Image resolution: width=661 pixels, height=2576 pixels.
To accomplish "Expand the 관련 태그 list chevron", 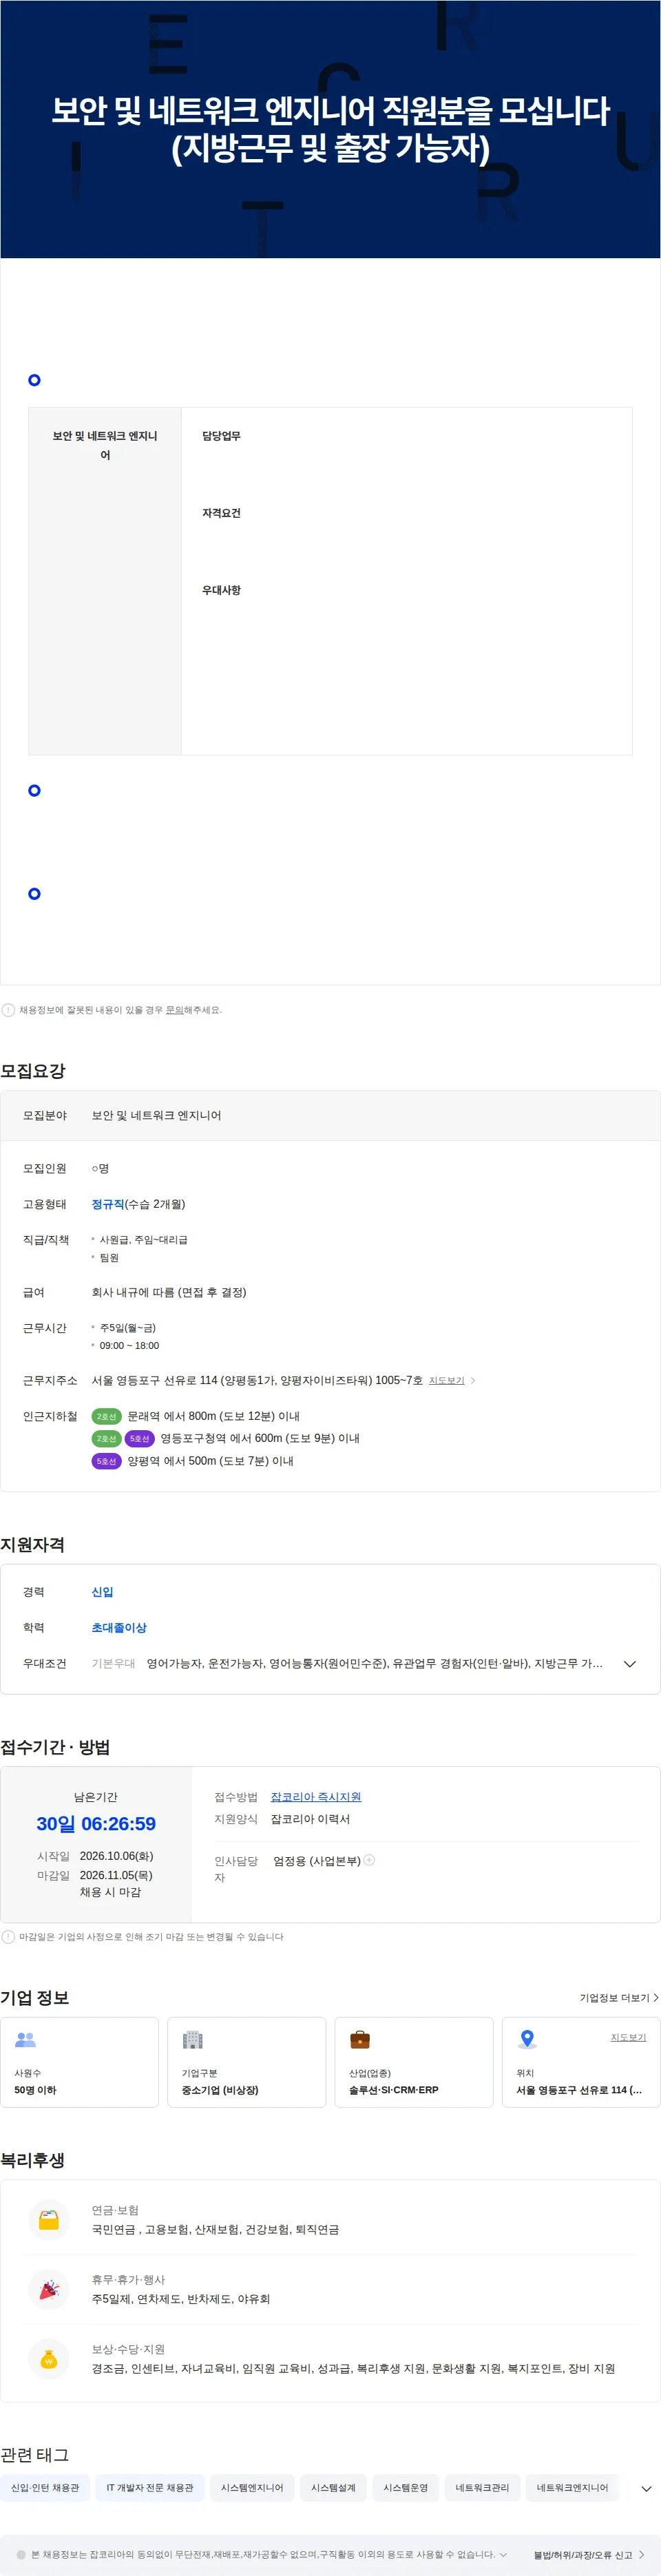I will click(x=646, y=2489).
